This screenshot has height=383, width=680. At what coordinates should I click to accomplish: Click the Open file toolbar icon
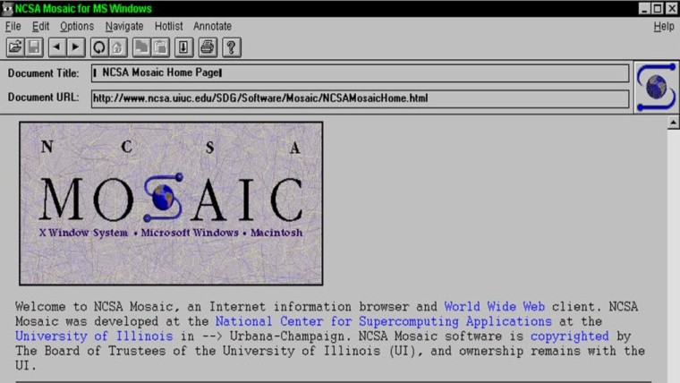[x=15, y=47]
